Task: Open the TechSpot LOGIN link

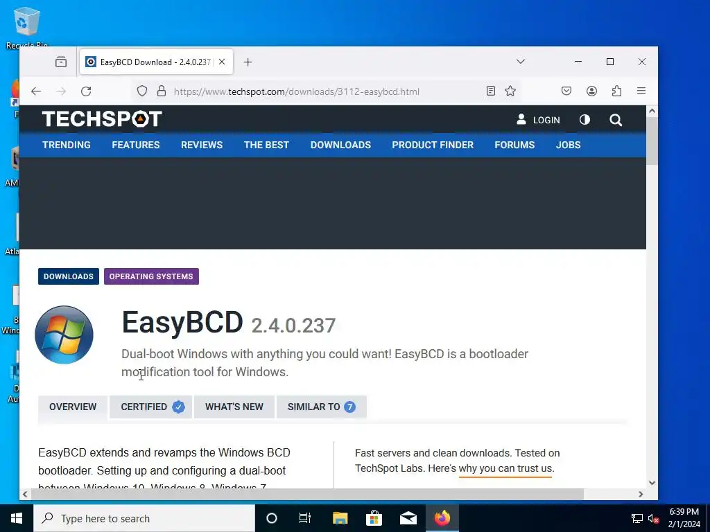Action: [x=538, y=120]
